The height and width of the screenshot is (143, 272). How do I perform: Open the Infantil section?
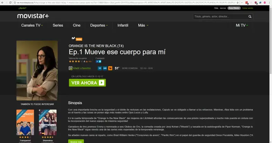click(123, 25)
